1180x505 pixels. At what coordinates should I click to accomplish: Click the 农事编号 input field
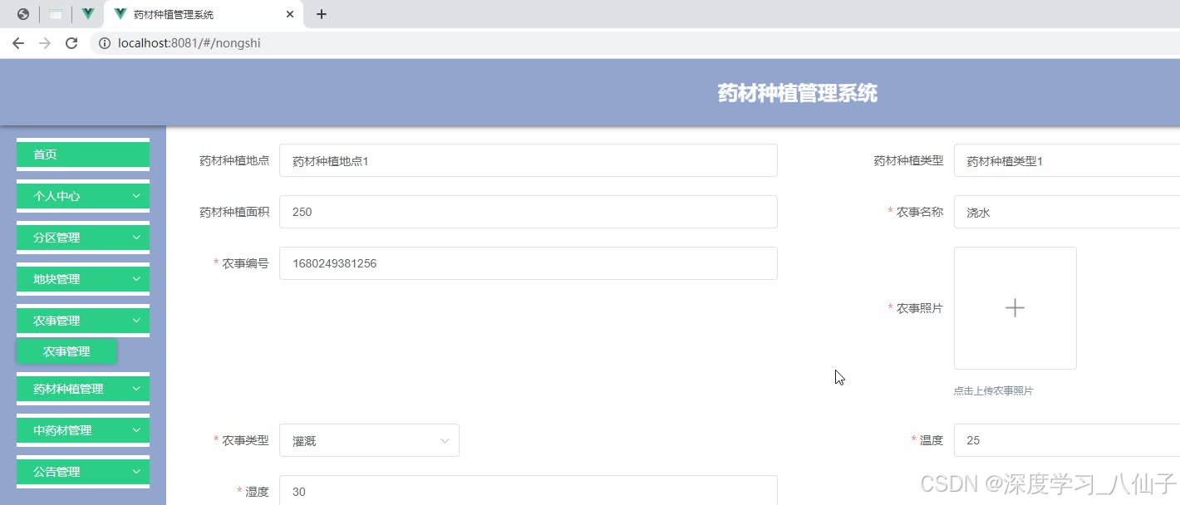pyautogui.click(x=529, y=263)
